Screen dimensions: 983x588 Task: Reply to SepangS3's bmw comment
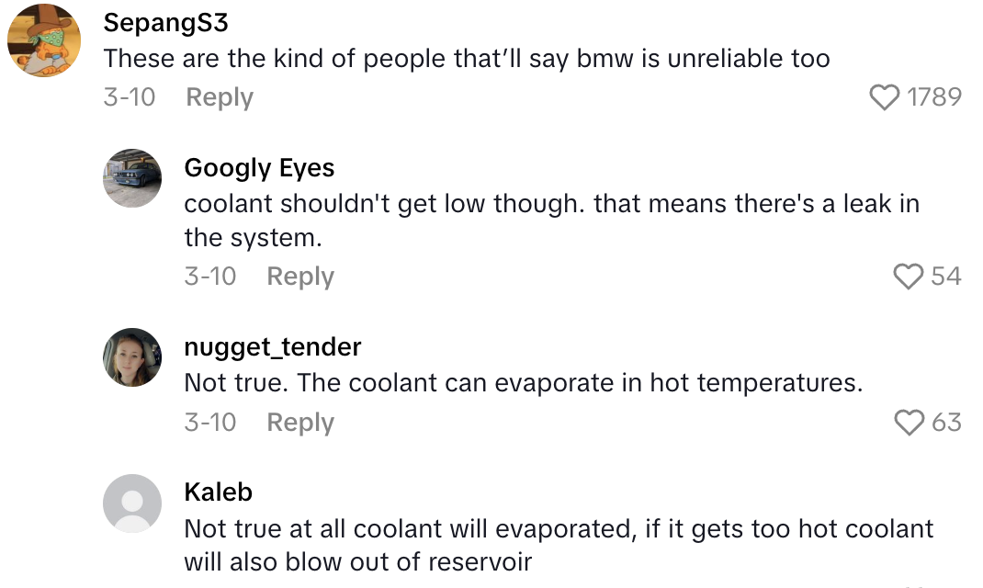[x=220, y=97]
